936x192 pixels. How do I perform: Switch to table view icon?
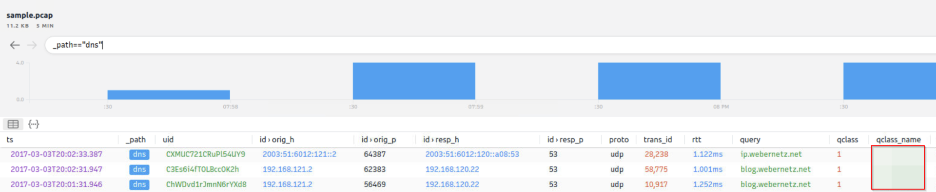[x=13, y=124]
